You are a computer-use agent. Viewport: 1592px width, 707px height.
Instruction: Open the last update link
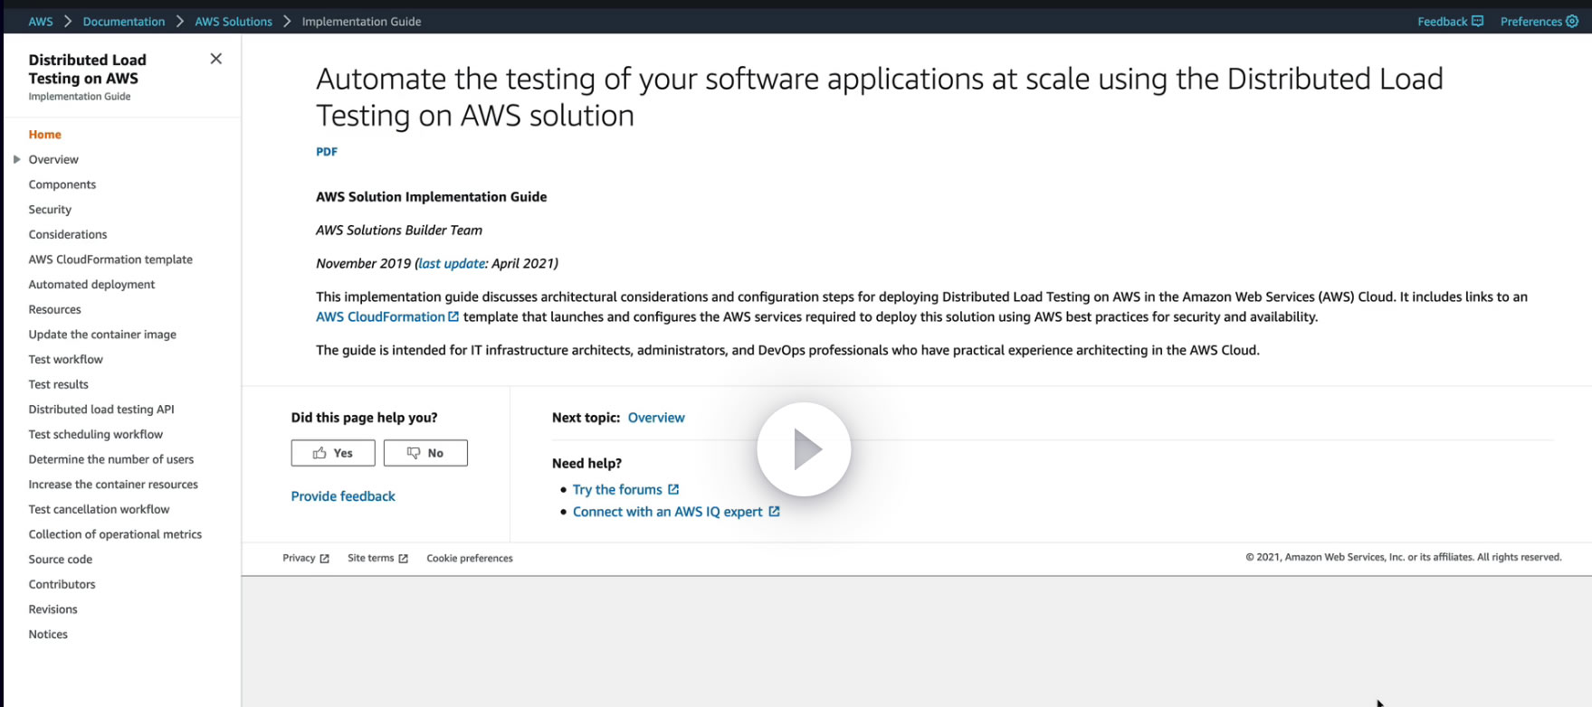pos(452,263)
